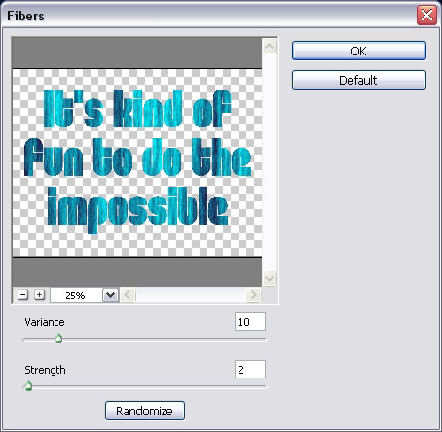
Task: Click the preview scroll up arrow
Action: point(270,47)
